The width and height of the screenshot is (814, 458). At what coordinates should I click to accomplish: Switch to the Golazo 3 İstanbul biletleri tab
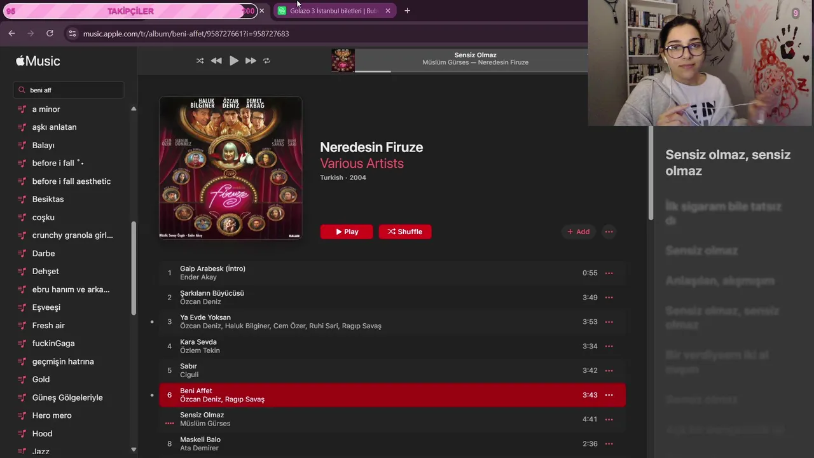(333, 11)
